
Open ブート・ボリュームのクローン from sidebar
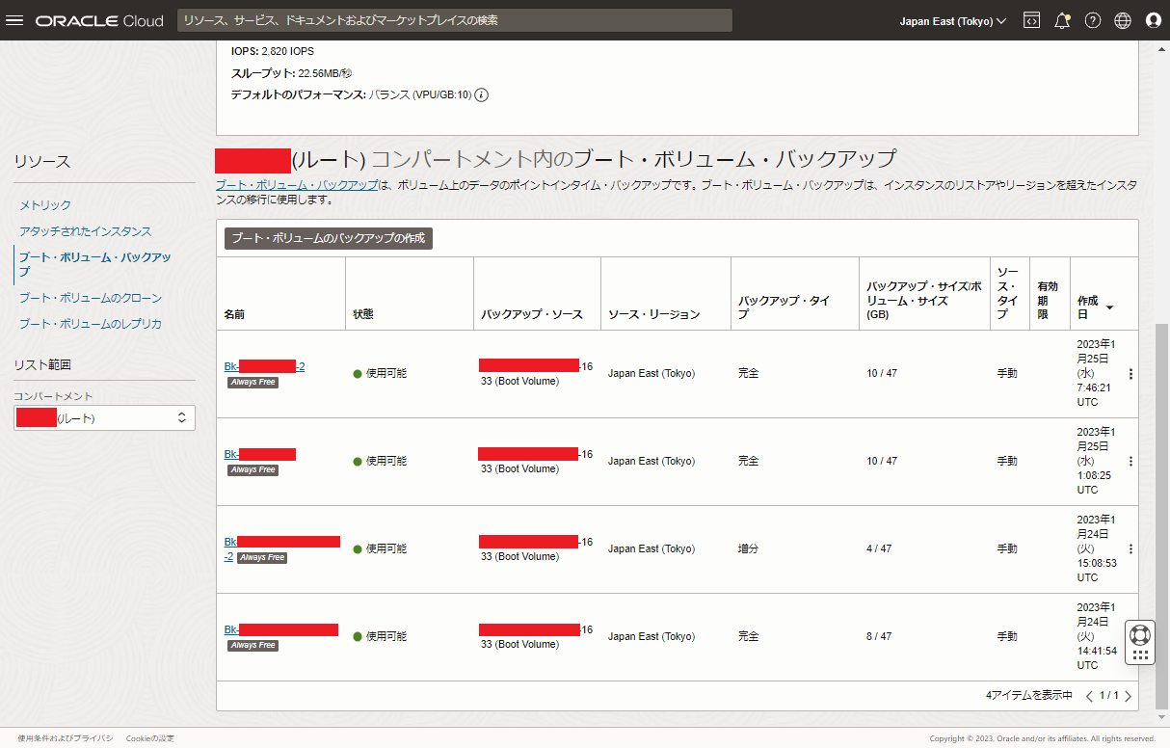point(93,298)
